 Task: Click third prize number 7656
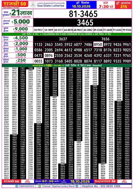pyautogui.click(x=105, y=39)
